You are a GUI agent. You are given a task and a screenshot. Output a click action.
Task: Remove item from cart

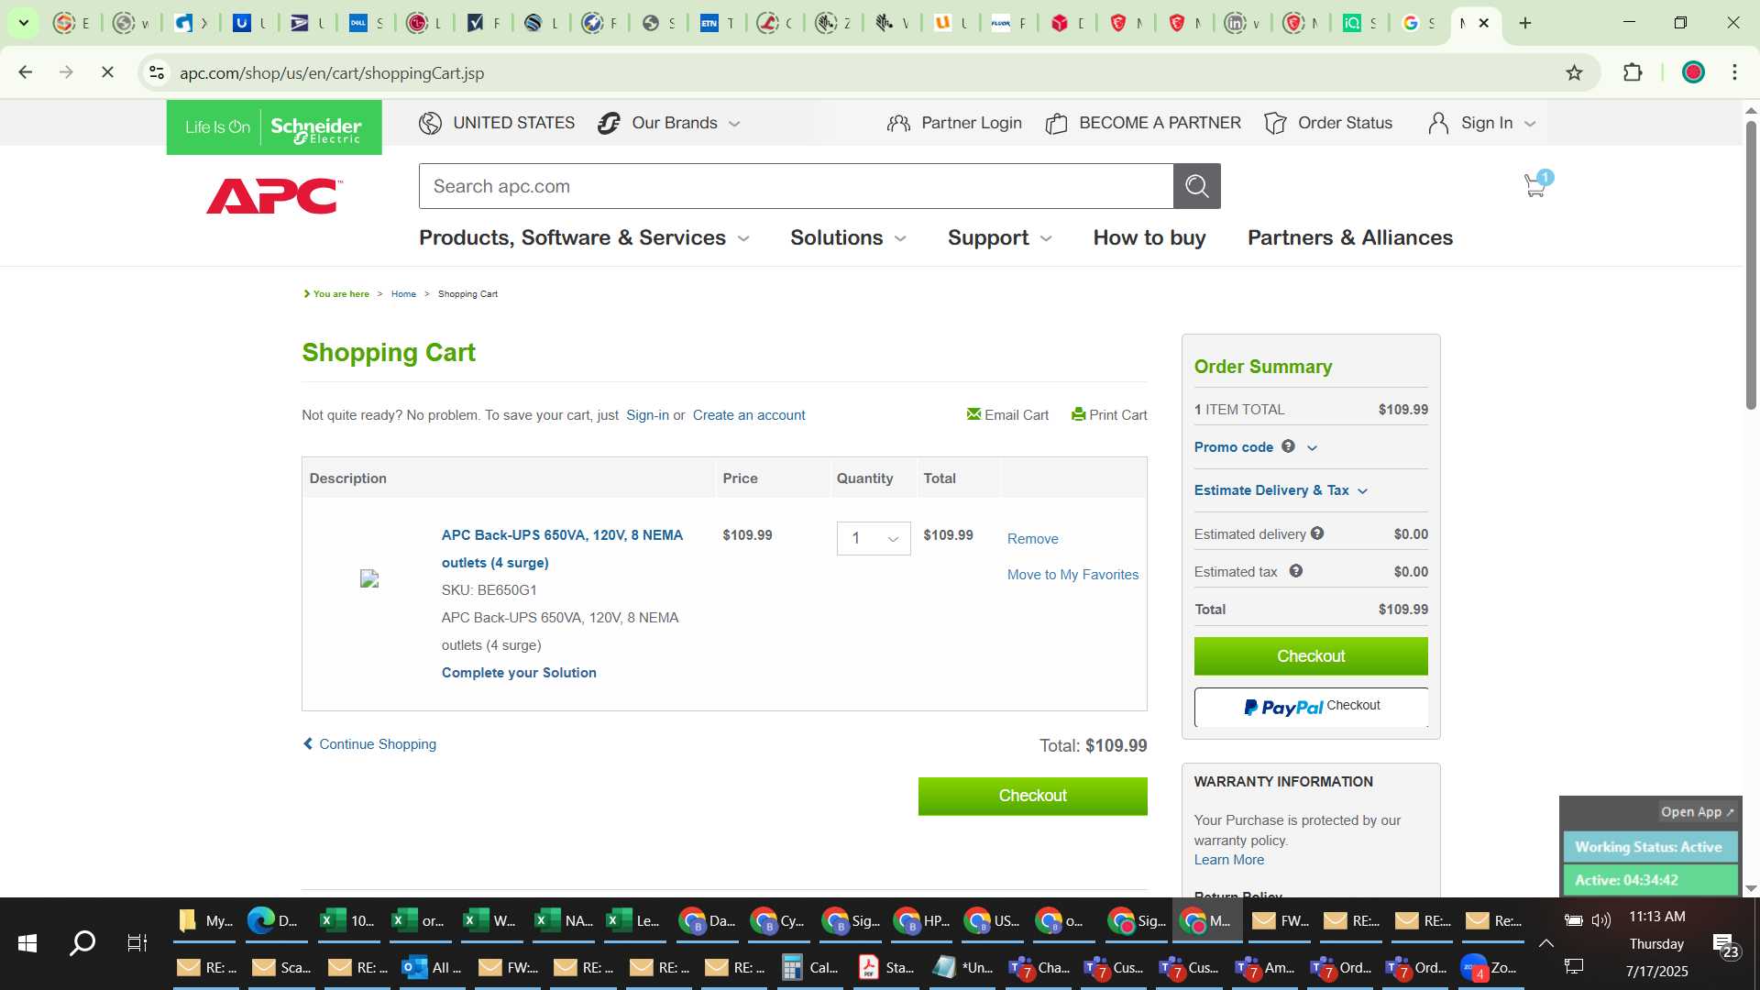click(1032, 539)
